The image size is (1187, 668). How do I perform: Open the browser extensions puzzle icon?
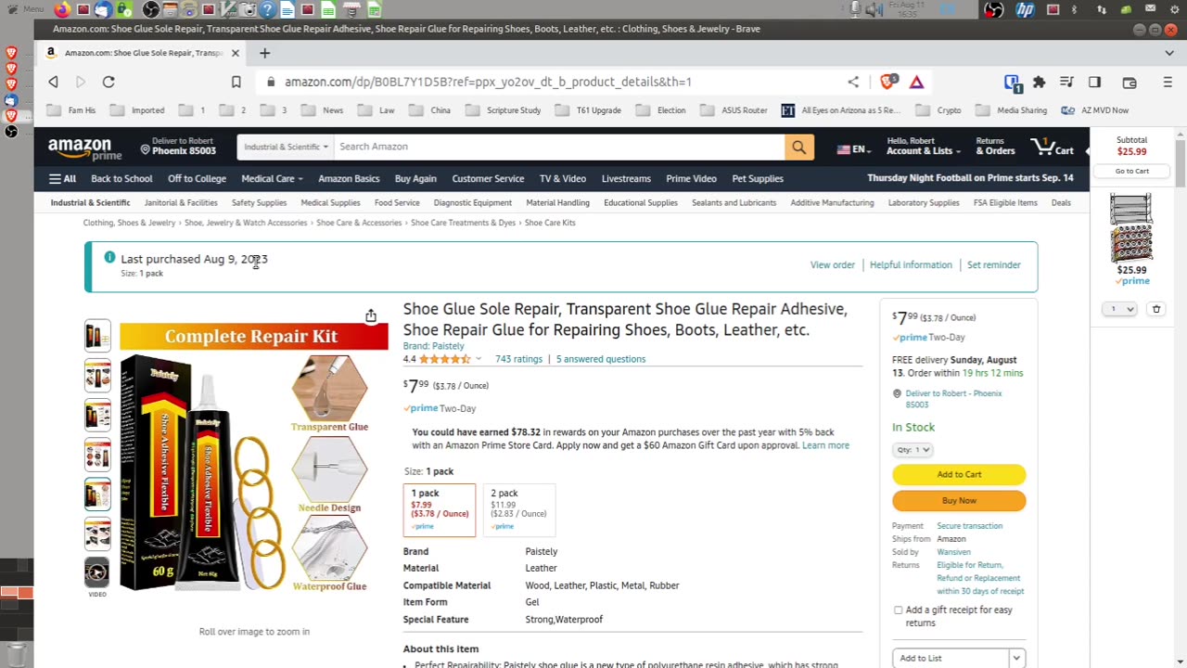(x=1039, y=82)
